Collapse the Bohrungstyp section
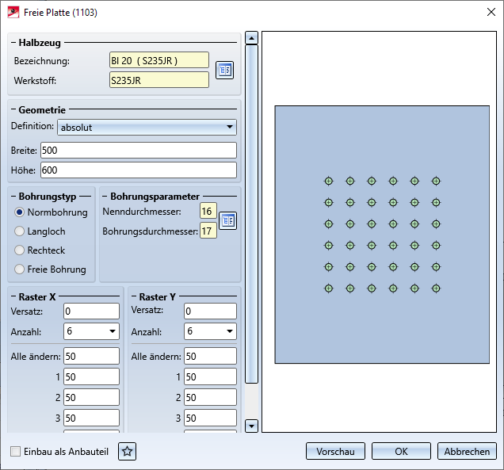This screenshot has width=504, height=470. coord(13,196)
